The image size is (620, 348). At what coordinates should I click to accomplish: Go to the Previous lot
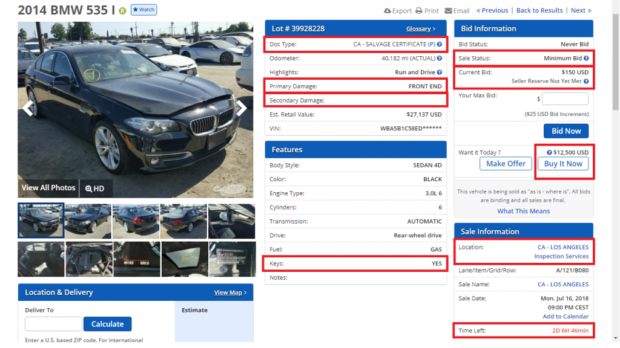(x=492, y=10)
